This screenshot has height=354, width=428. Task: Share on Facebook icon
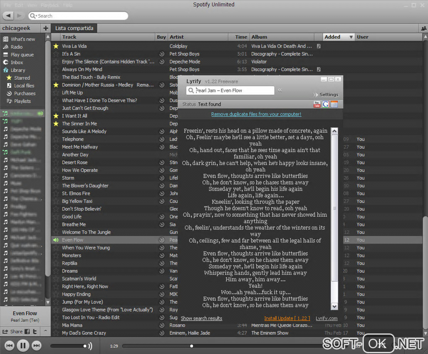[27, 332]
